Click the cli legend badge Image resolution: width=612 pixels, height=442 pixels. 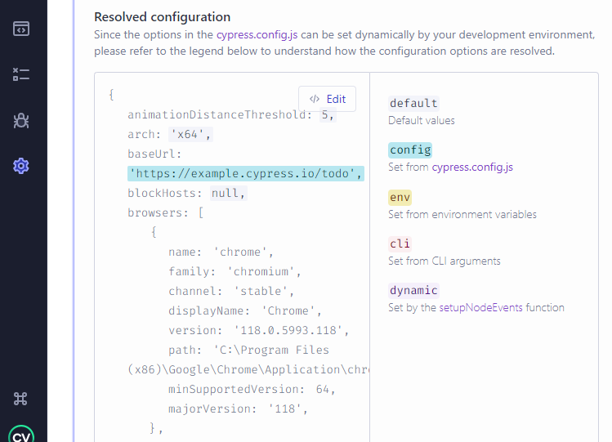tap(400, 243)
